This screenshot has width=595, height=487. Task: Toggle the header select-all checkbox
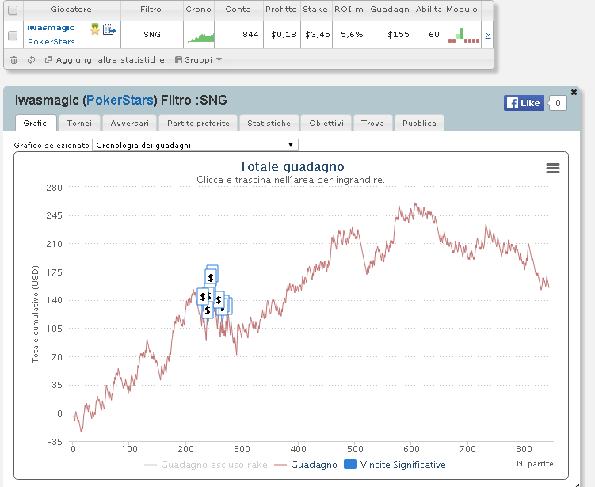(x=13, y=10)
